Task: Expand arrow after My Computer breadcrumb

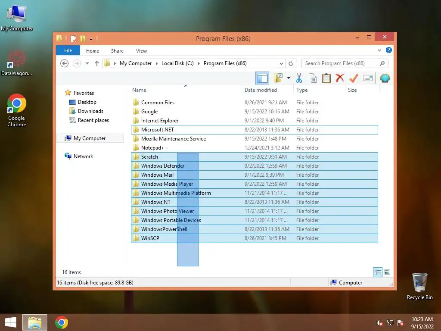Action: tap(157, 63)
